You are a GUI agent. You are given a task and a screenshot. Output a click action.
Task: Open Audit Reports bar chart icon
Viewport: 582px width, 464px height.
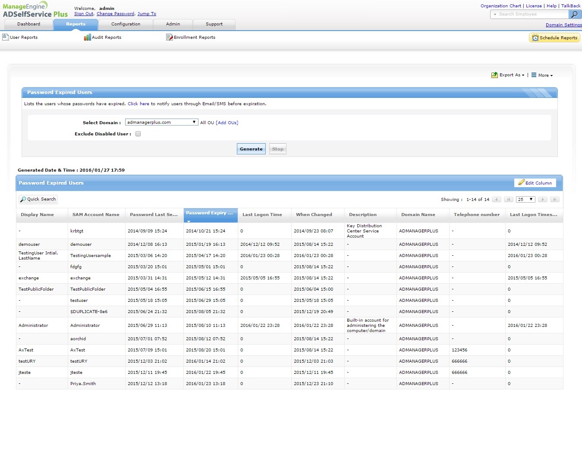(x=87, y=38)
